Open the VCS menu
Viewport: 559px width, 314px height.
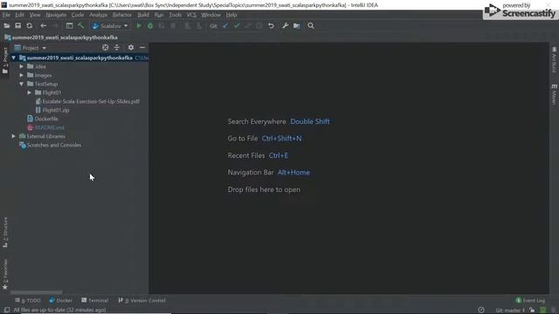(x=191, y=15)
